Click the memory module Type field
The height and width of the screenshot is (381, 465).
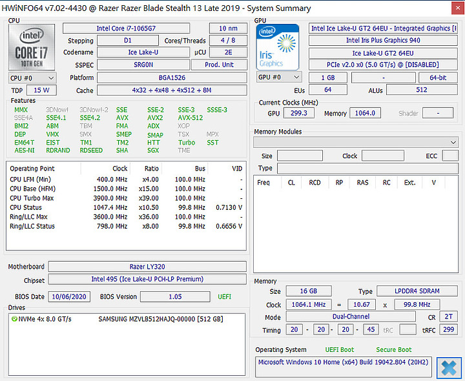coord(367,169)
